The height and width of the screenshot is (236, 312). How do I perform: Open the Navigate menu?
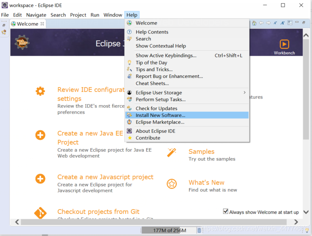click(x=36, y=15)
